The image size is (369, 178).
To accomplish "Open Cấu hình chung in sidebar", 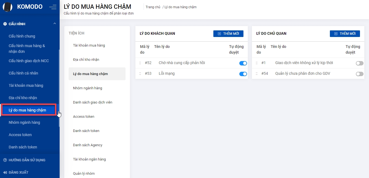I will pos(22,36).
